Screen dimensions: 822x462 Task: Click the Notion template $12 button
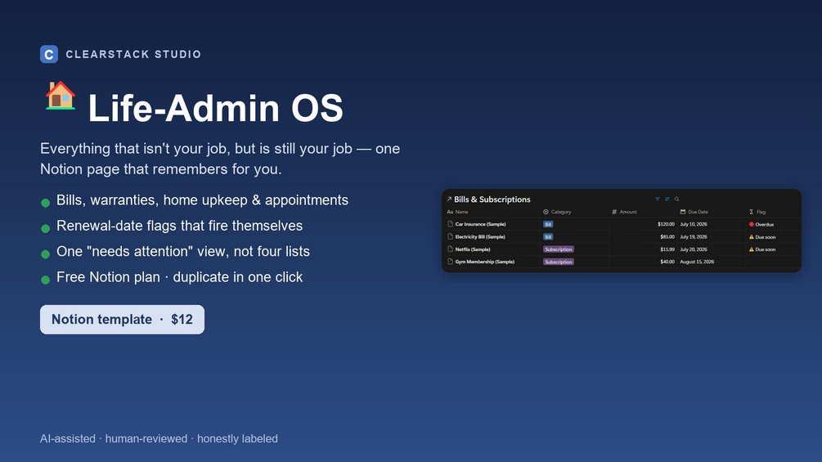[122, 320]
